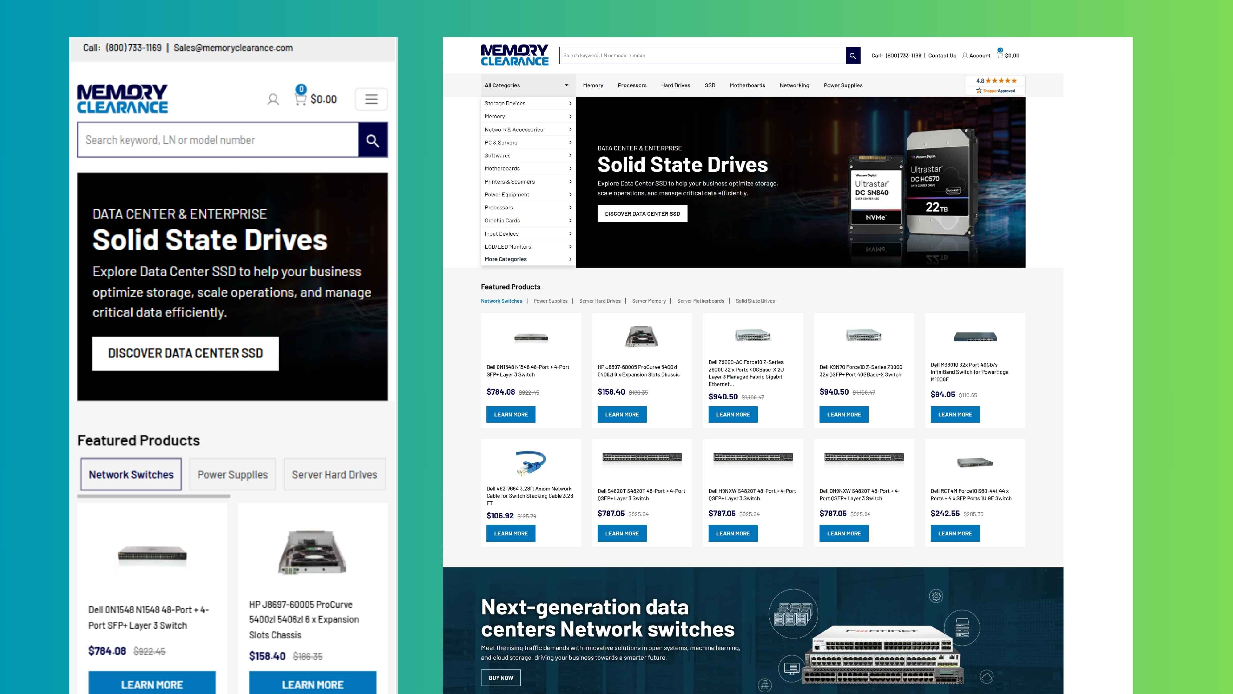Open Hard Drives in top navigation
Screen dimensions: 1233x694
pos(675,85)
